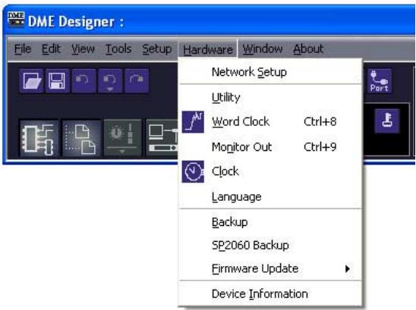Screen dimensions: 416x310
Task: Choose Network Setup from Hardware menu
Action: point(270,72)
